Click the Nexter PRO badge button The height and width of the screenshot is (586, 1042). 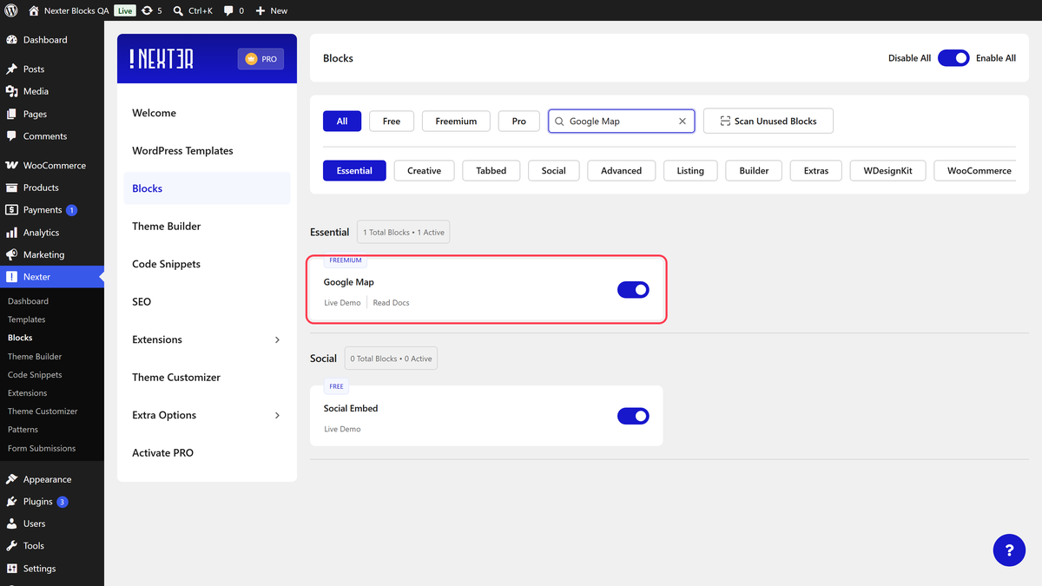260,59
